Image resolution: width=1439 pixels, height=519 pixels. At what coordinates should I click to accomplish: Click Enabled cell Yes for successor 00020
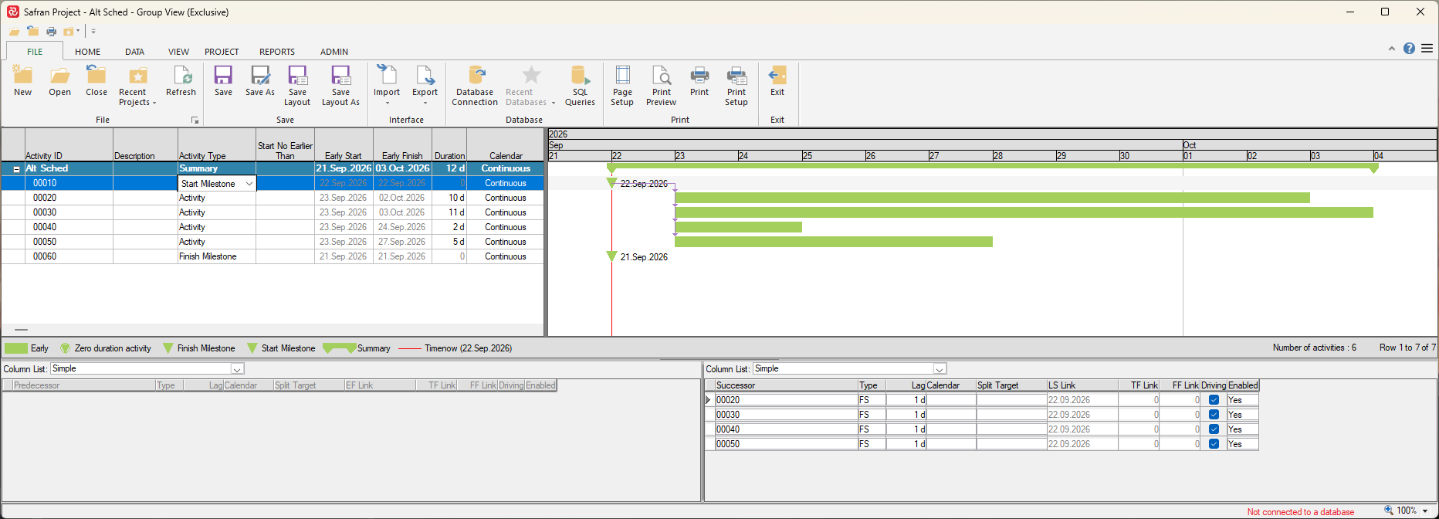[1243, 400]
